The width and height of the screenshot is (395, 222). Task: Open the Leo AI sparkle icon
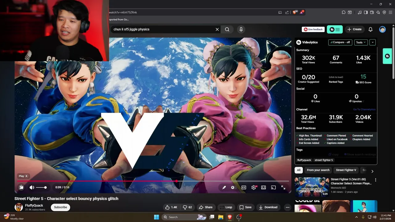(378, 12)
